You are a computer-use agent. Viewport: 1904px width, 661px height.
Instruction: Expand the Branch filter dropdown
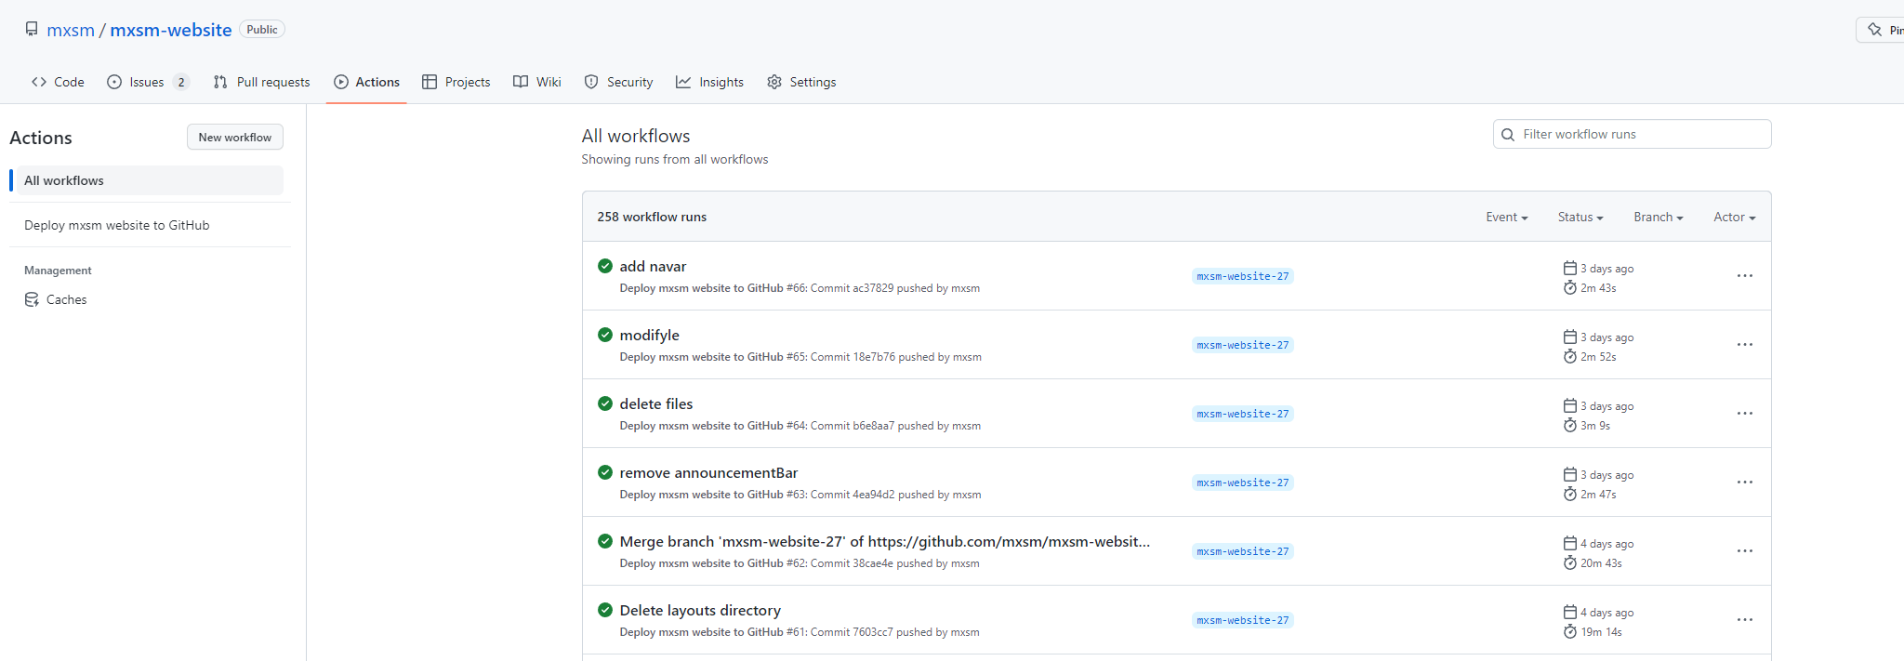[1659, 217]
